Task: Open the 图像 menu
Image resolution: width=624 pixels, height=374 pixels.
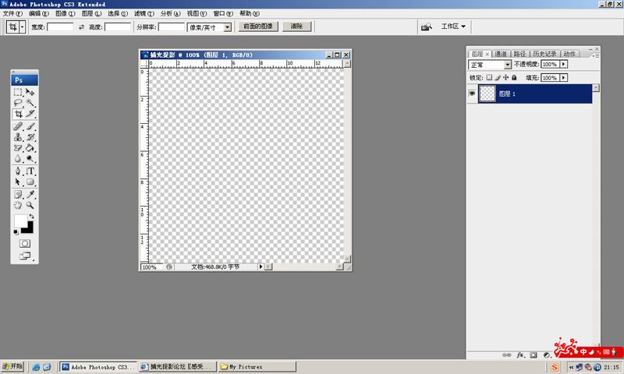Action: pos(66,13)
